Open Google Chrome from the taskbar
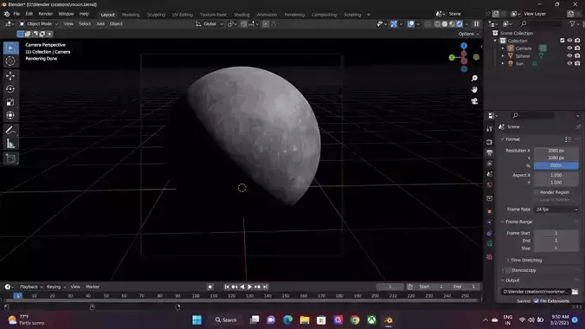This screenshot has width=585, height=329. tap(355, 320)
